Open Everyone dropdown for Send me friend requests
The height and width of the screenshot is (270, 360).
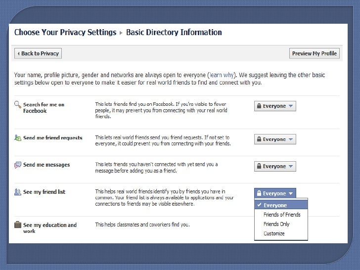275,139
